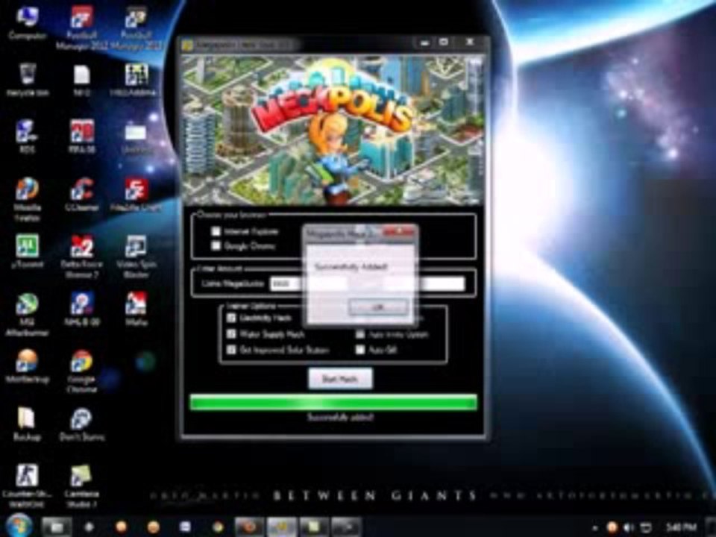Screen dimensions: 716x537
Task: Toggle the Improved Solar Station checkbox
Action: pos(231,350)
